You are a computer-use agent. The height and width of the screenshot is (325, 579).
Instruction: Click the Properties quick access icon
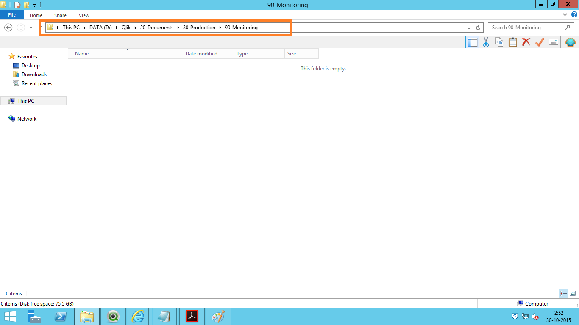pyautogui.click(x=17, y=5)
